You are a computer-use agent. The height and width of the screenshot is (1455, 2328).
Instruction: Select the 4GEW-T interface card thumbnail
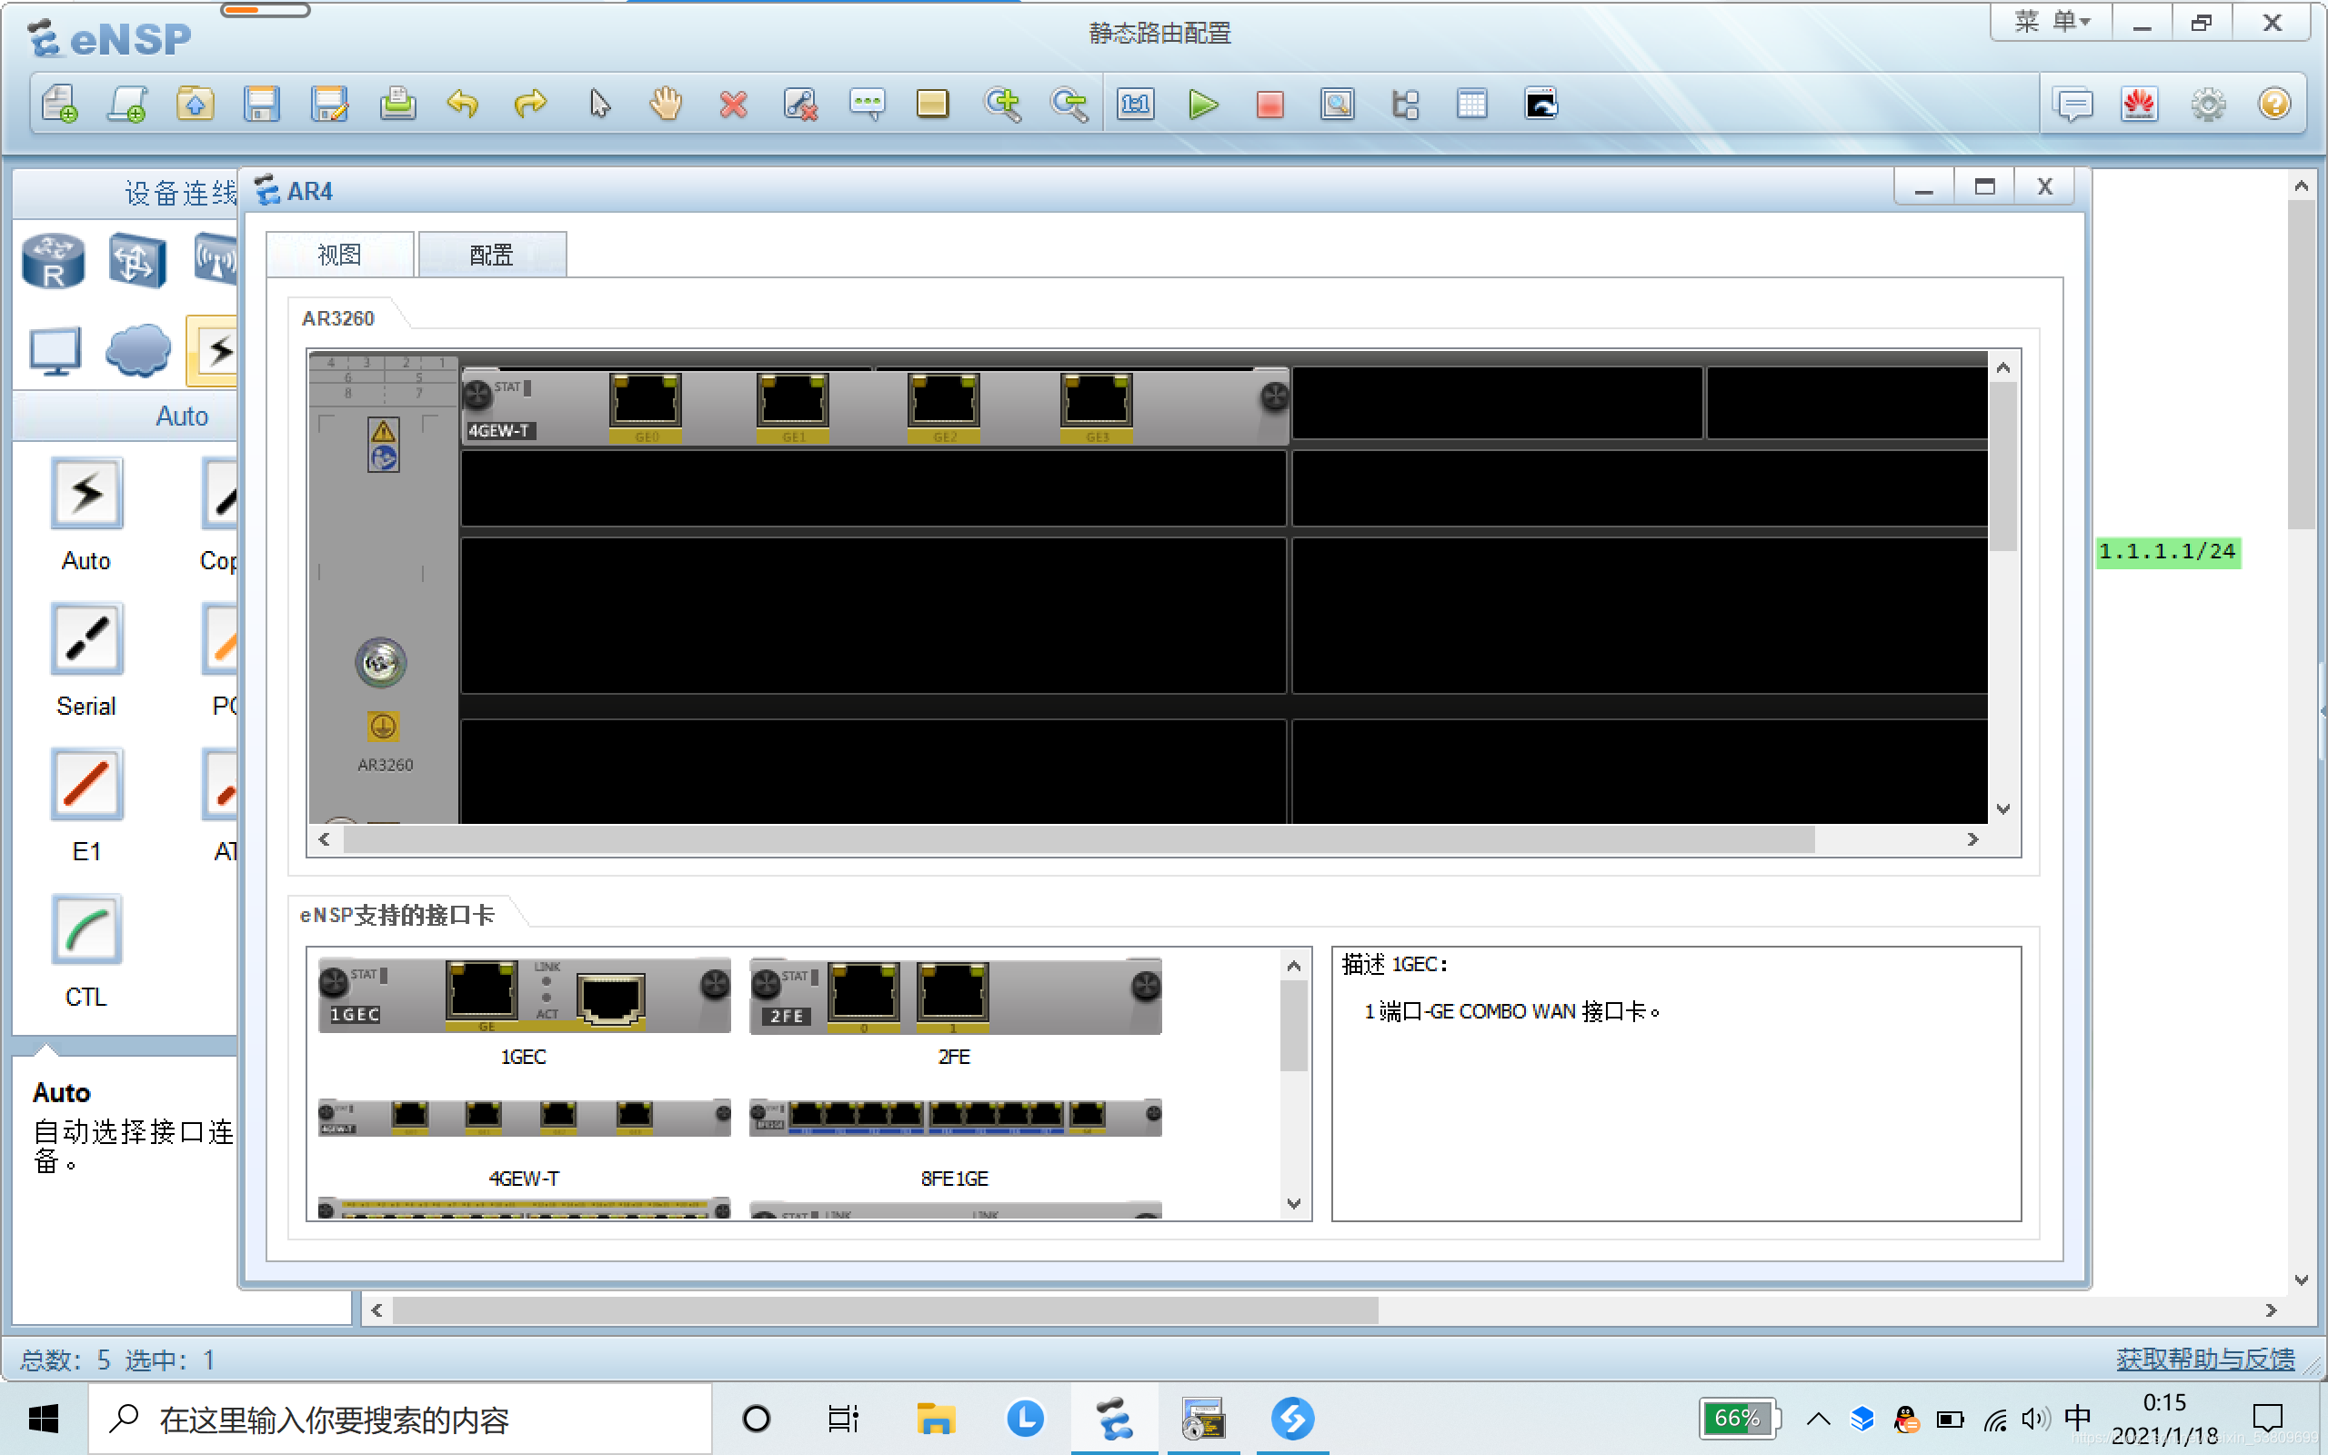point(525,1118)
